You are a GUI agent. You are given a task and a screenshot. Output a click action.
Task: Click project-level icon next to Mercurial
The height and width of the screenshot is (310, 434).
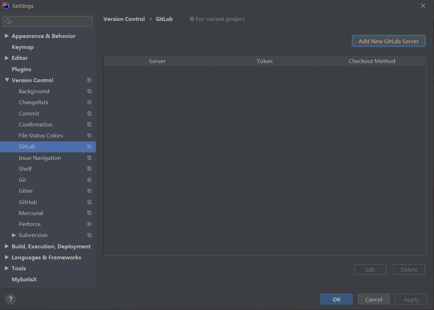89,213
